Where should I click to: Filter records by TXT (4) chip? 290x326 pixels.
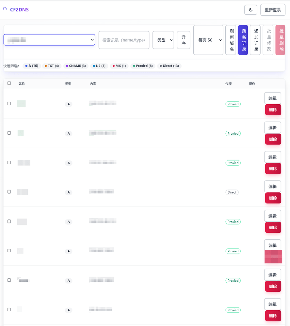52,66
